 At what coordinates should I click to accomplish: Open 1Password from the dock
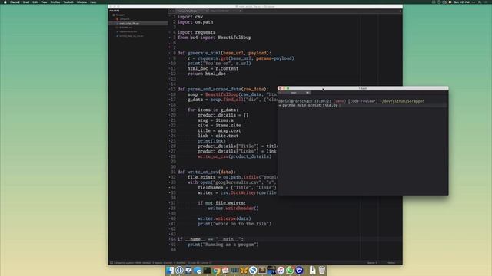click(179, 270)
